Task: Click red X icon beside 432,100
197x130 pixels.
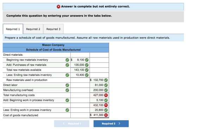Action: tap(106, 105)
